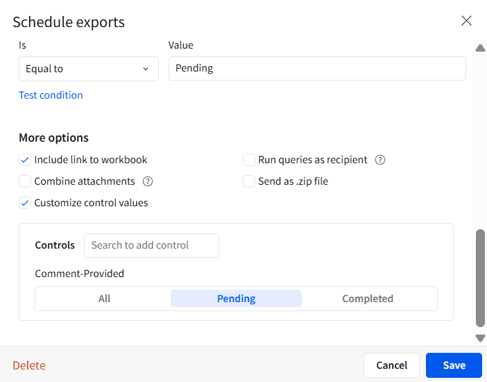Delete this scheduled export

29,365
